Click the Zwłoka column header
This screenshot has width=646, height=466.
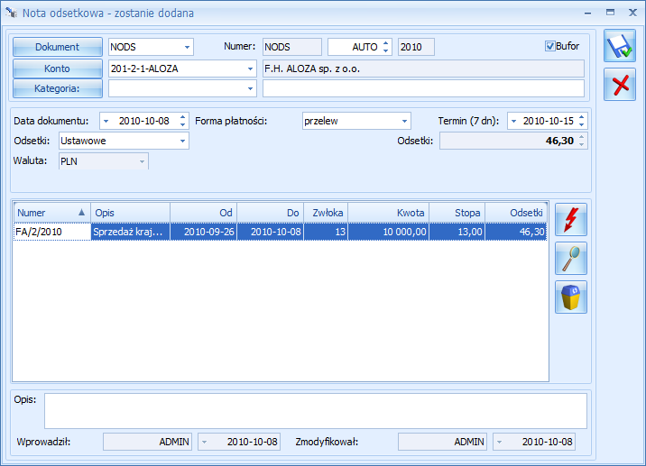(326, 213)
